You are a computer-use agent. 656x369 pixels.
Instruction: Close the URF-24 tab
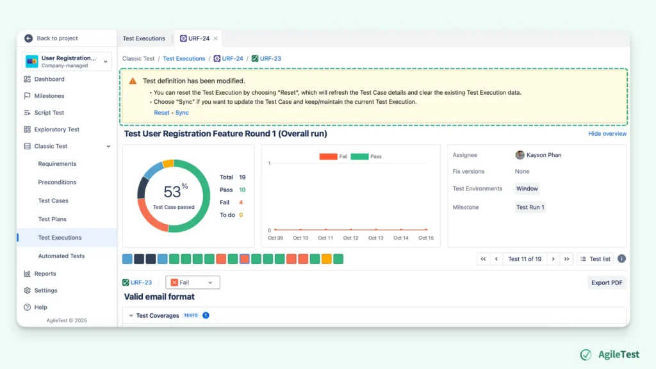[216, 38]
